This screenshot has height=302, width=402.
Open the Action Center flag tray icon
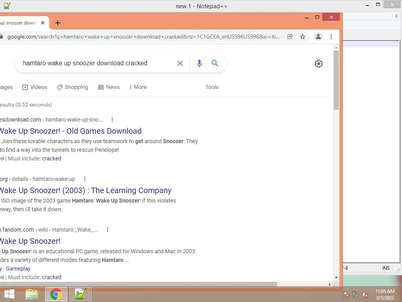[x=346, y=294]
